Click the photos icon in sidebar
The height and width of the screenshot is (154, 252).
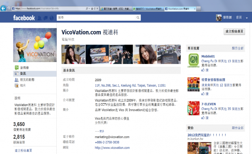pyautogui.click(x=17, y=86)
